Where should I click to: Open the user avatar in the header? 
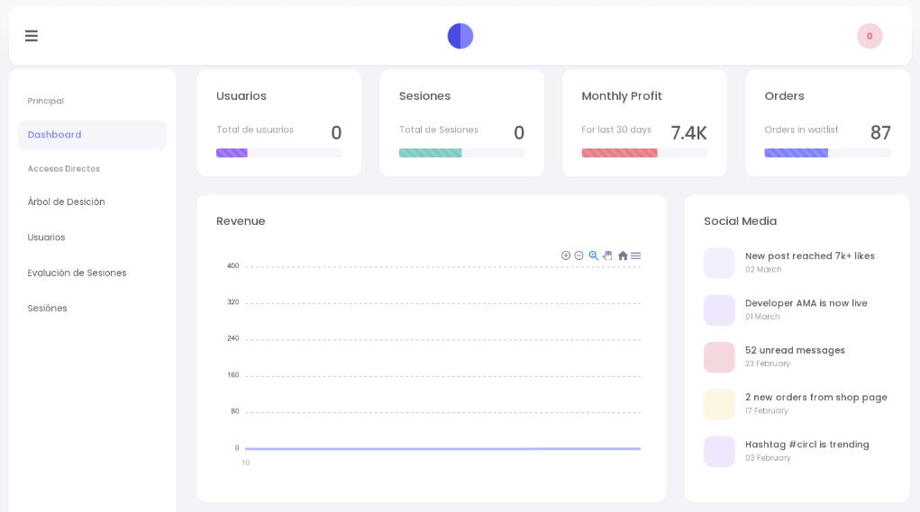[869, 36]
